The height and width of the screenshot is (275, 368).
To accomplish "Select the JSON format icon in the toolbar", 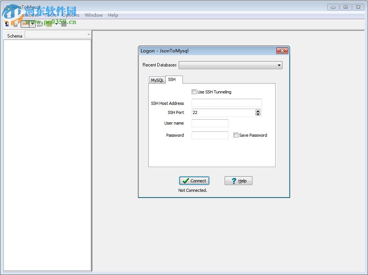I will point(25,24).
